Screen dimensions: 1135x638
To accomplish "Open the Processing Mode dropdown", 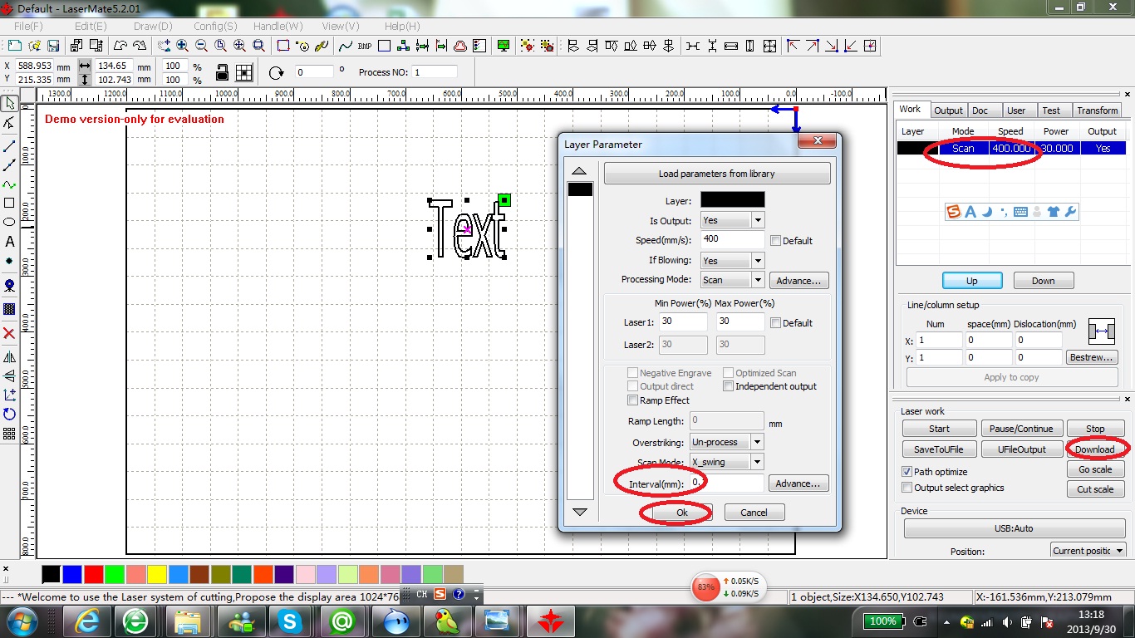I will (757, 281).
